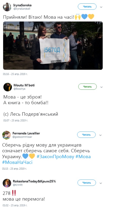Follow Moutu M'boti with Читать button
Image resolution: width=120 pixels, height=209 pixels.
click(88, 87)
